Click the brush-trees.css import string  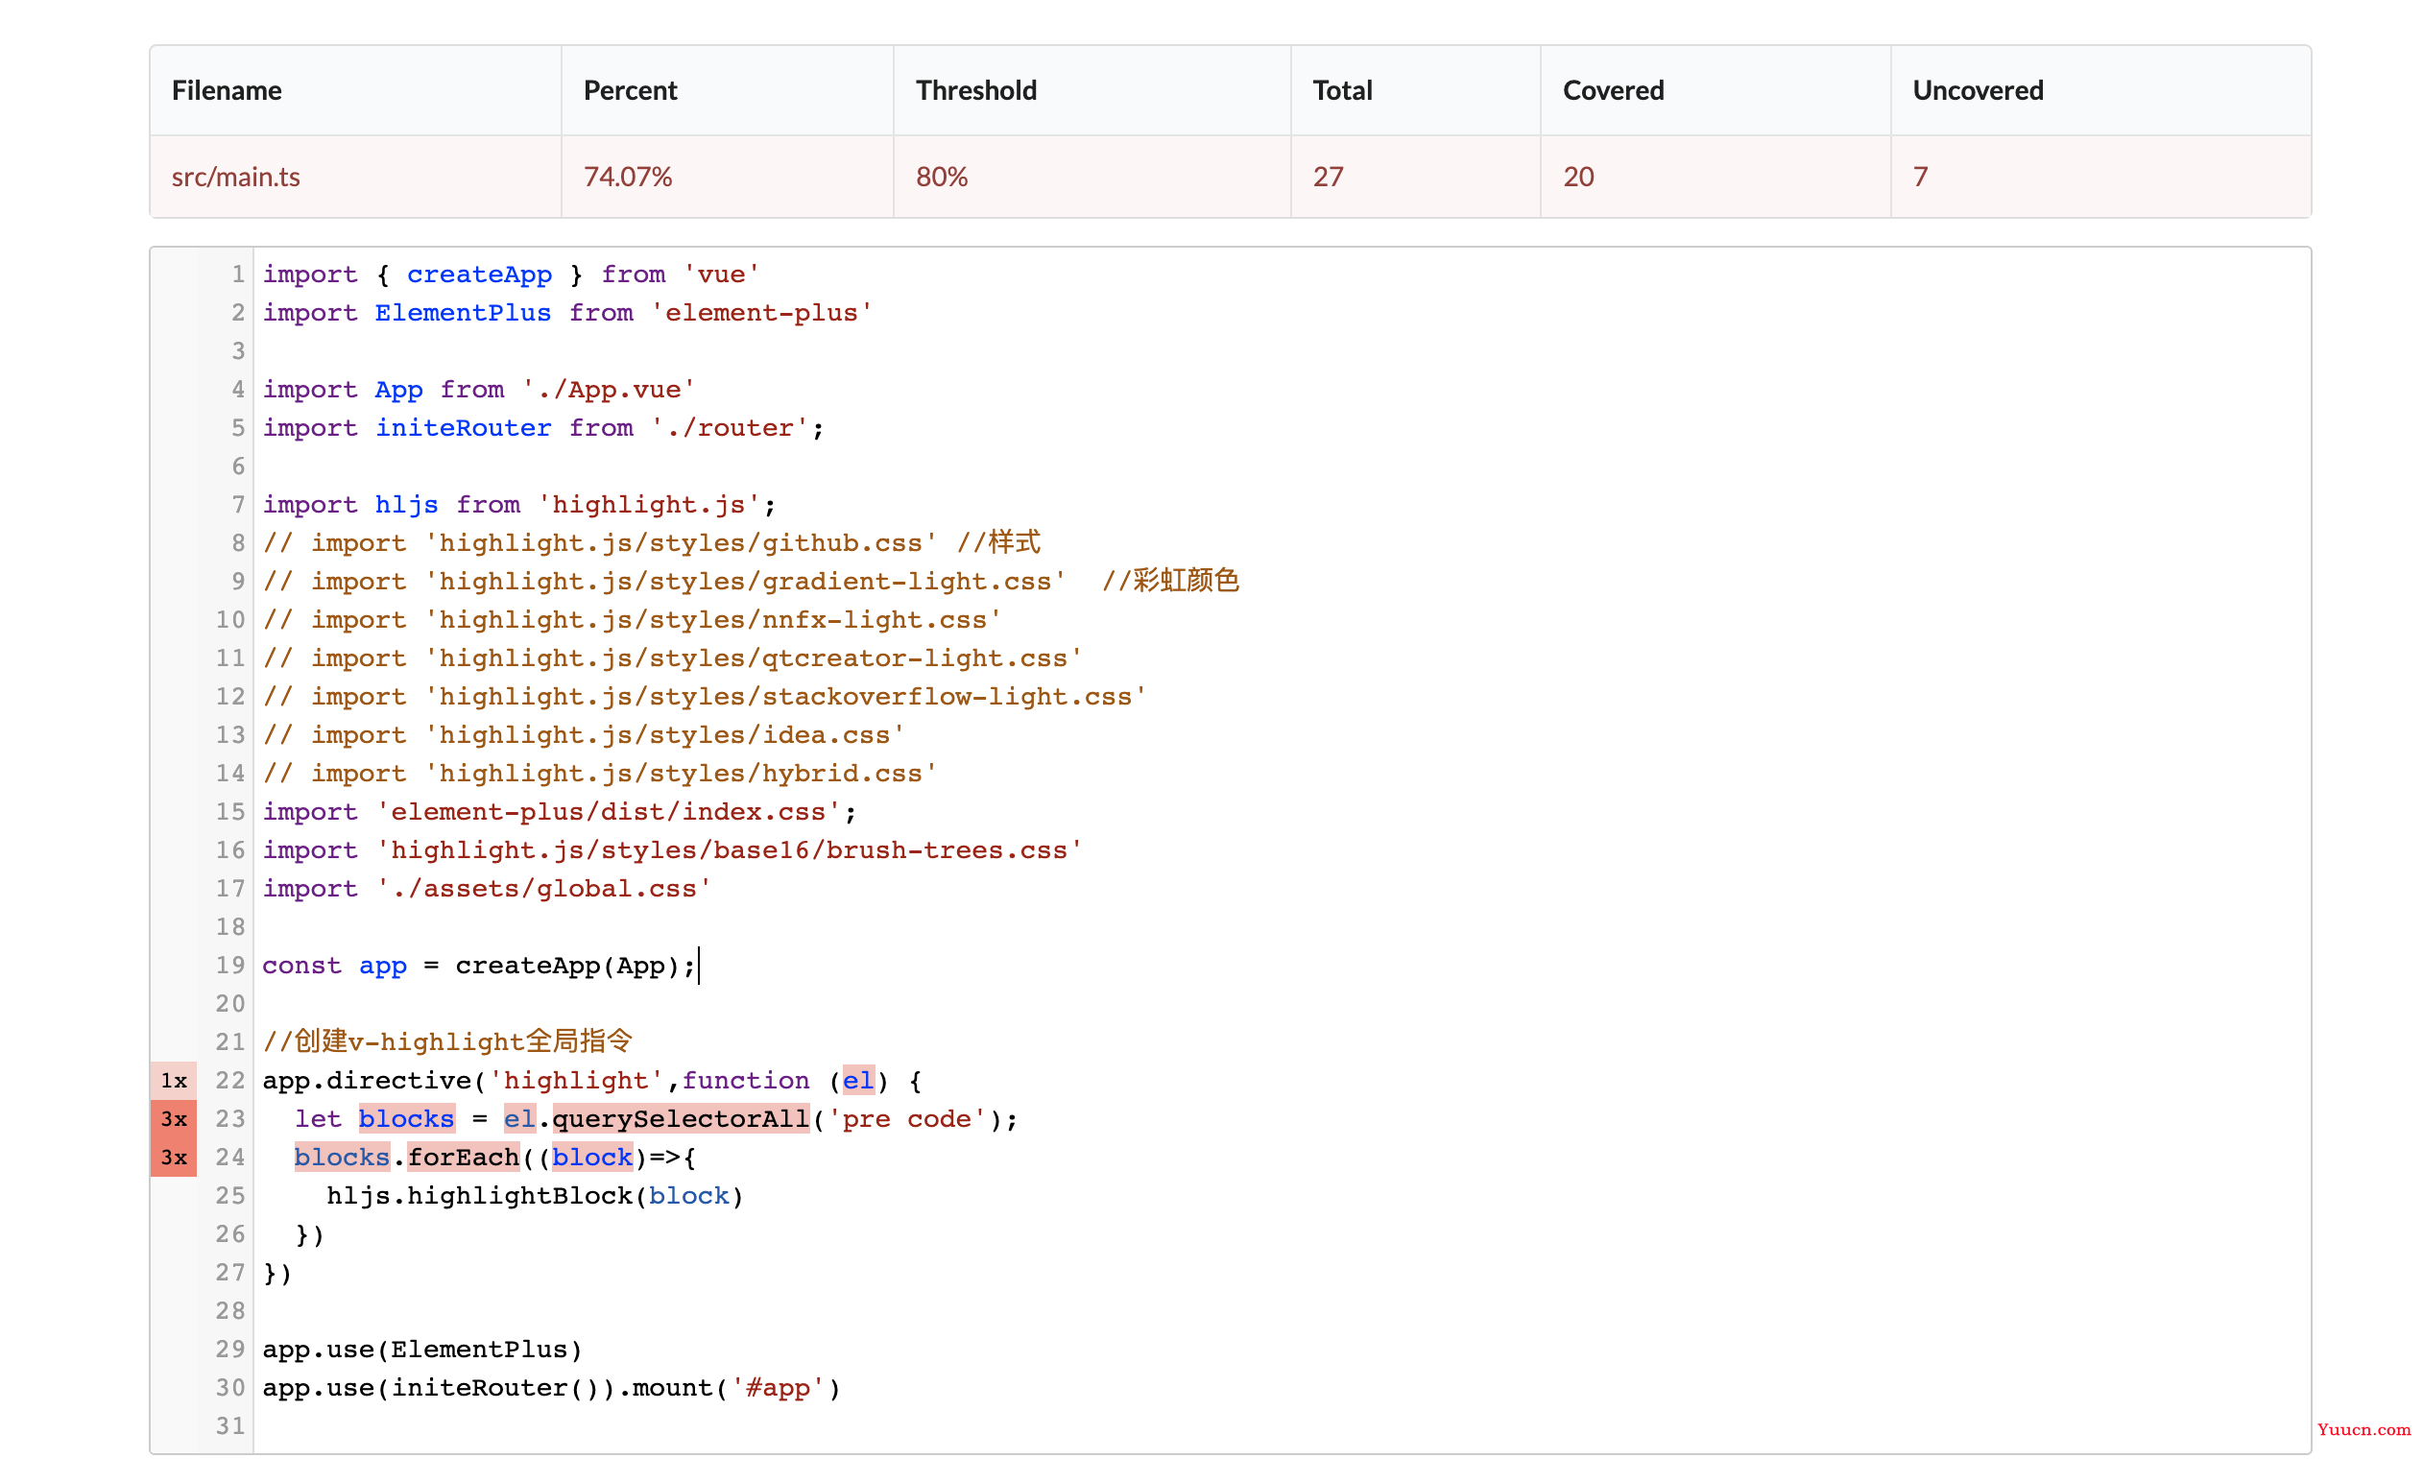729,849
